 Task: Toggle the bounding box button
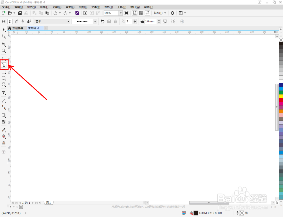click(173, 21)
